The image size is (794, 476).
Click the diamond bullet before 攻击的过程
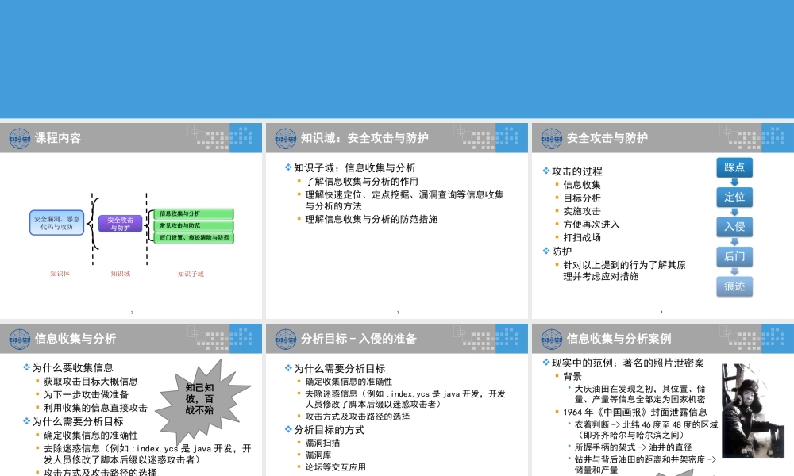[x=545, y=171]
